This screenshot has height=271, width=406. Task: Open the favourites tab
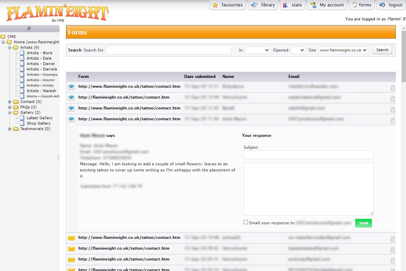pyautogui.click(x=228, y=5)
